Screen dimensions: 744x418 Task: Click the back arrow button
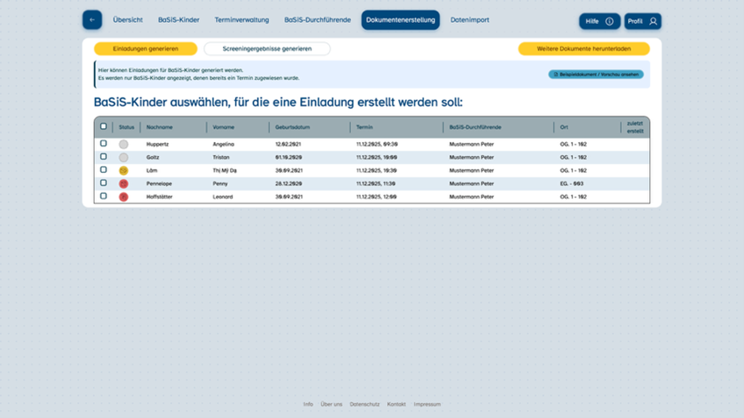[92, 20]
